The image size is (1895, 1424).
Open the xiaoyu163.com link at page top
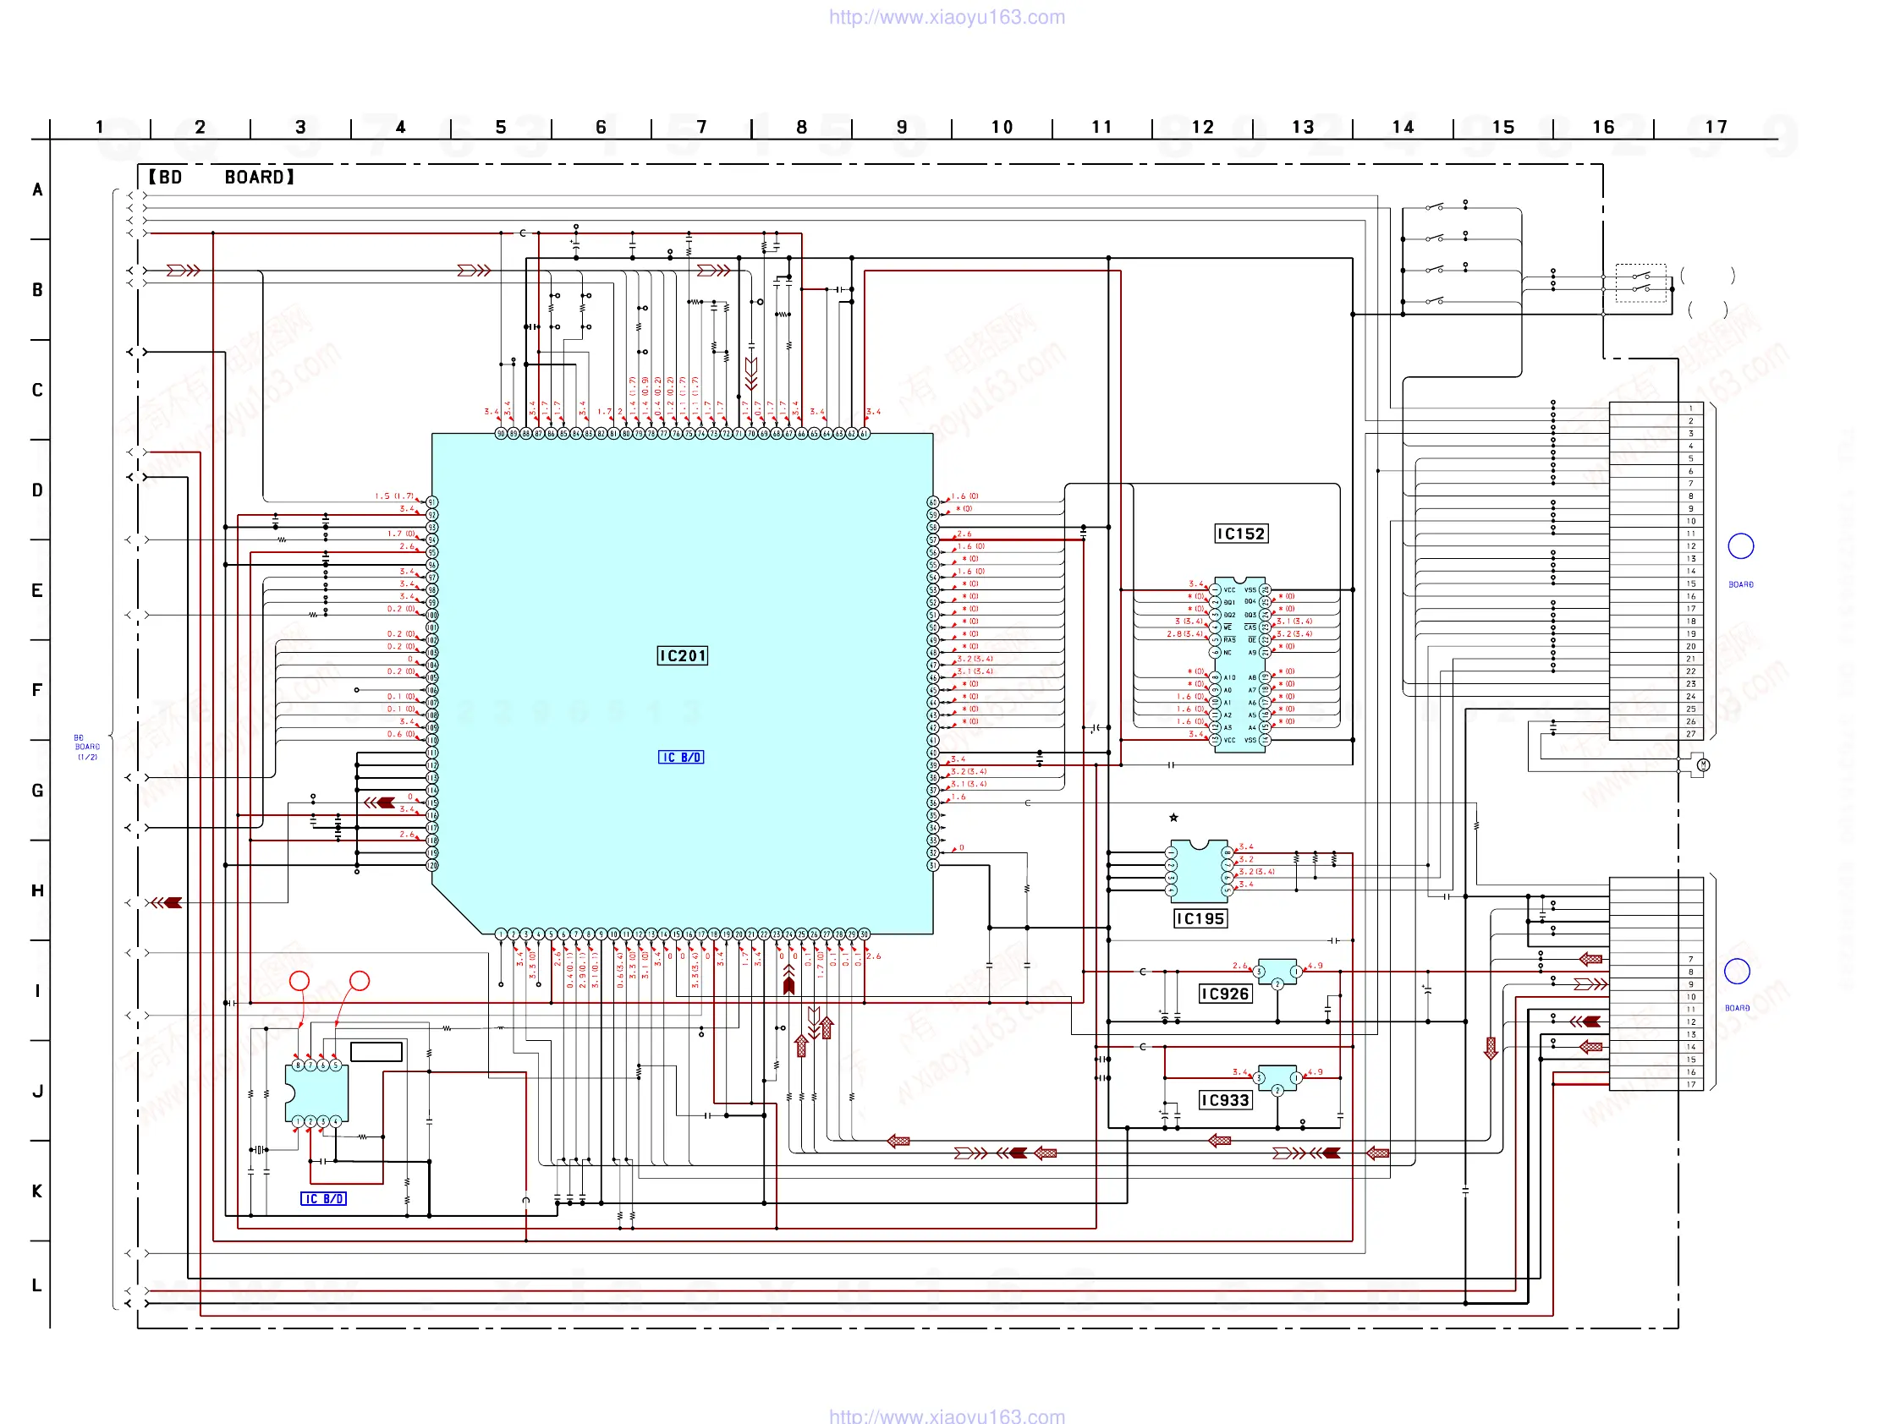[x=947, y=17]
